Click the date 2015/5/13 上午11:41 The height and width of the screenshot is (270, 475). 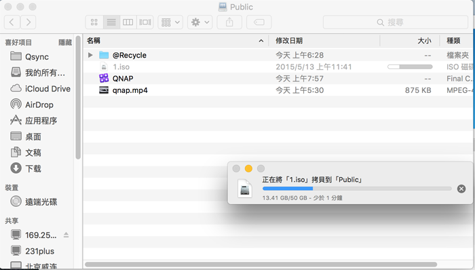(313, 67)
